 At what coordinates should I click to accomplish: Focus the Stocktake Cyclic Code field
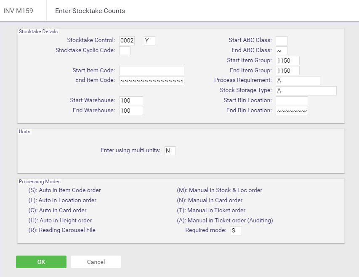click(125, 50)
